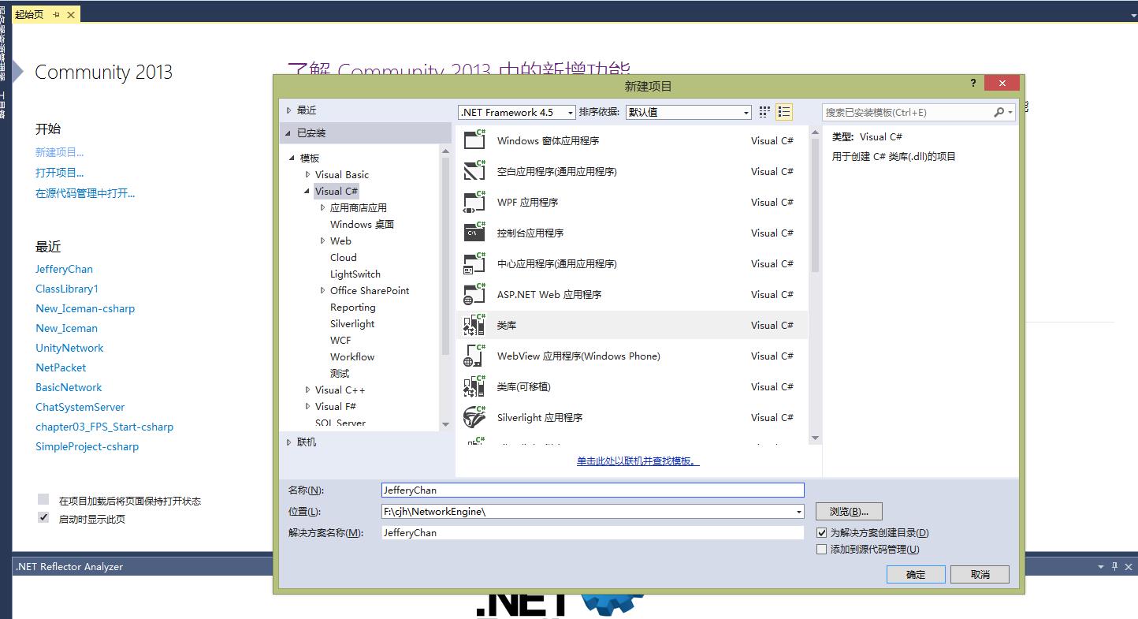Choose the WPF 应用程序 template icon

[x=474, y=202]
